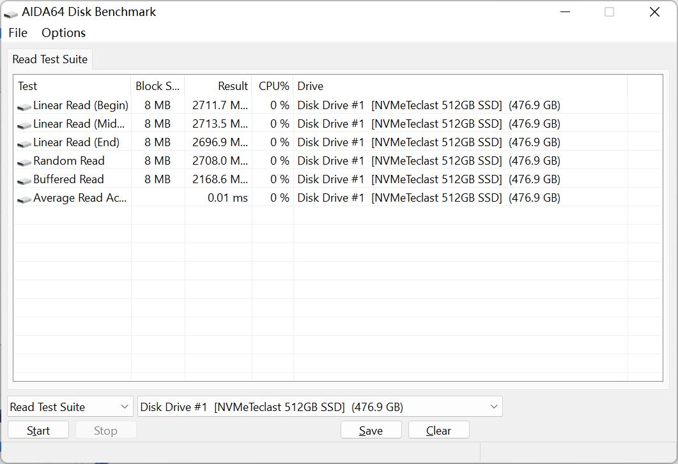678x464 pixels.
Task: Click the disk icon beside Random Read
Action: 24,162
